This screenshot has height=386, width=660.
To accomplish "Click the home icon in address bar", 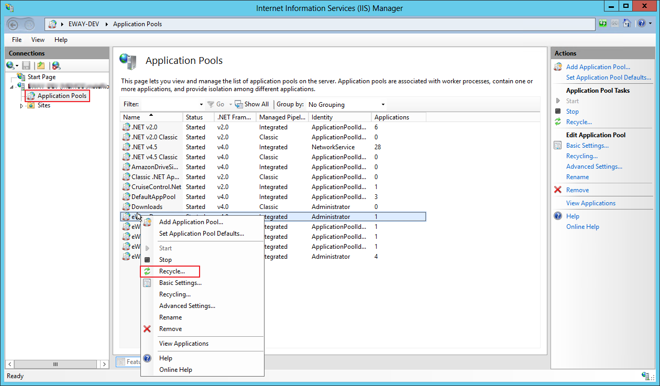I will [x=626, y=24].
